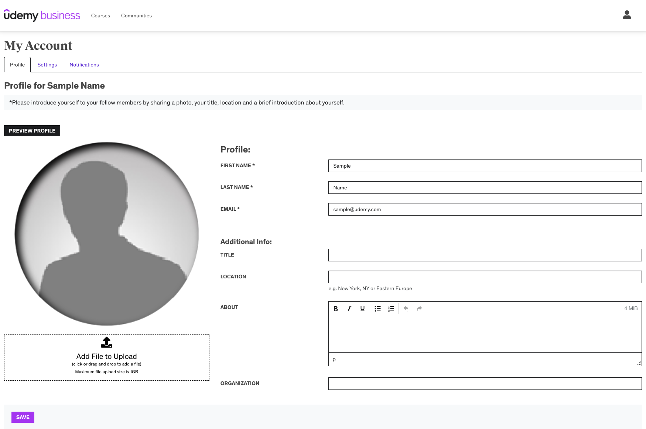This screenshot has height=429, width=646.
Task: Focus the Location input field
Action: [485, 277]
